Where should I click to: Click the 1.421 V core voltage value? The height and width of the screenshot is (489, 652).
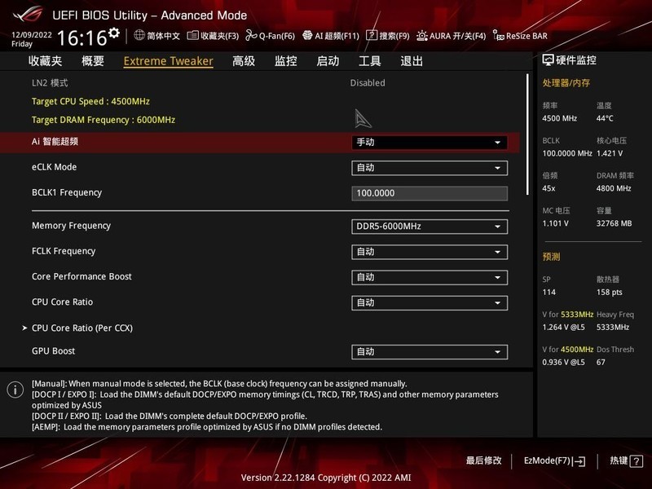(610, 153)
